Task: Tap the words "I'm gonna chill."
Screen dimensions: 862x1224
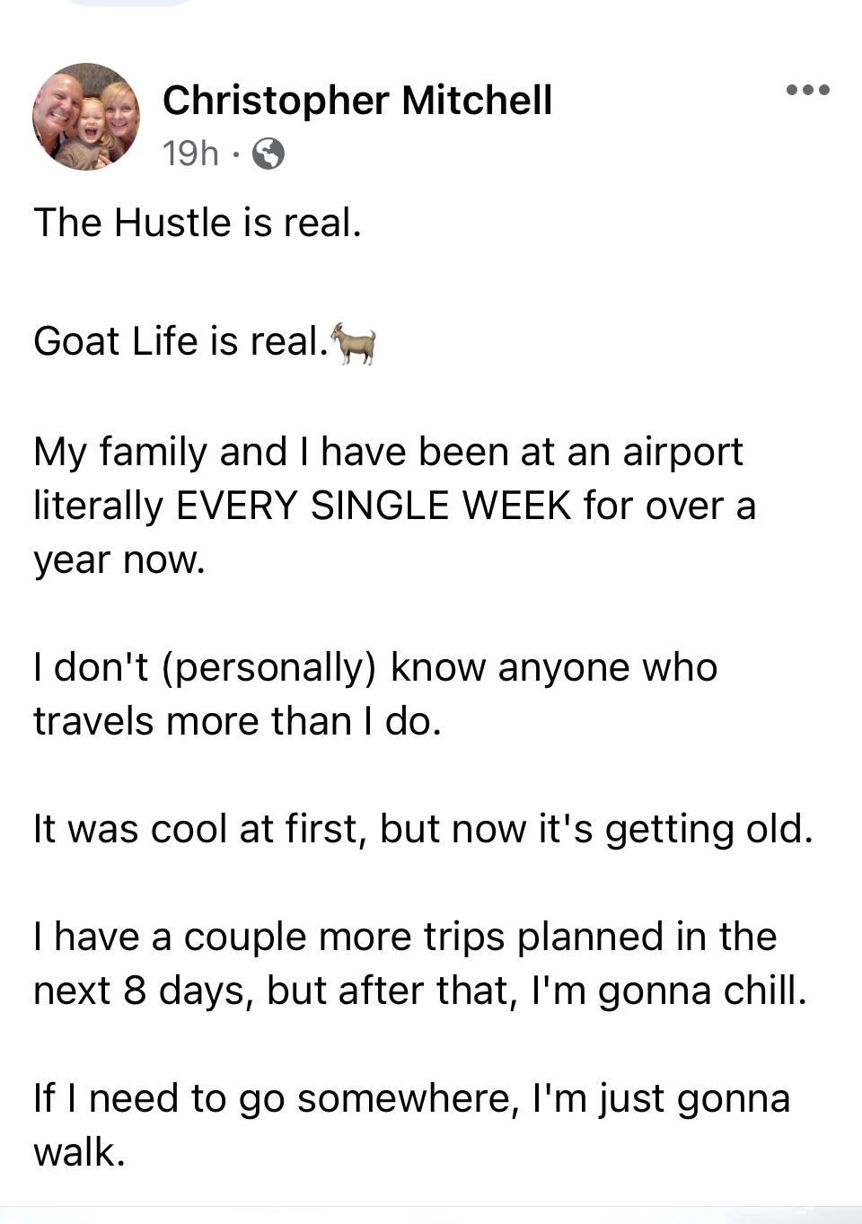Action: pyautogui.click(x=670, y=991)
